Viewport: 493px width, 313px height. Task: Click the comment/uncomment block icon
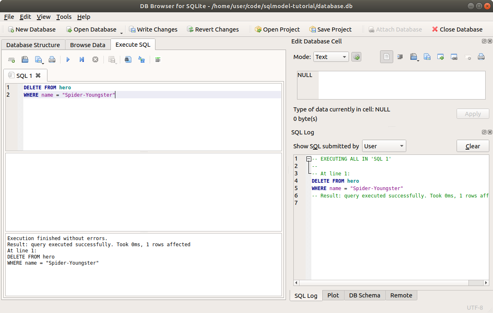(158, 60)
